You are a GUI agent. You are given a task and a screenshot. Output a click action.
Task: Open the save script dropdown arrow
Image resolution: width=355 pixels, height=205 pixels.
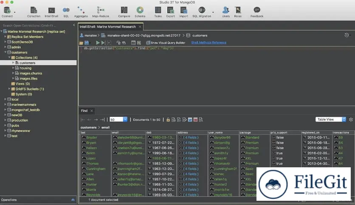[x=90, y=43]
